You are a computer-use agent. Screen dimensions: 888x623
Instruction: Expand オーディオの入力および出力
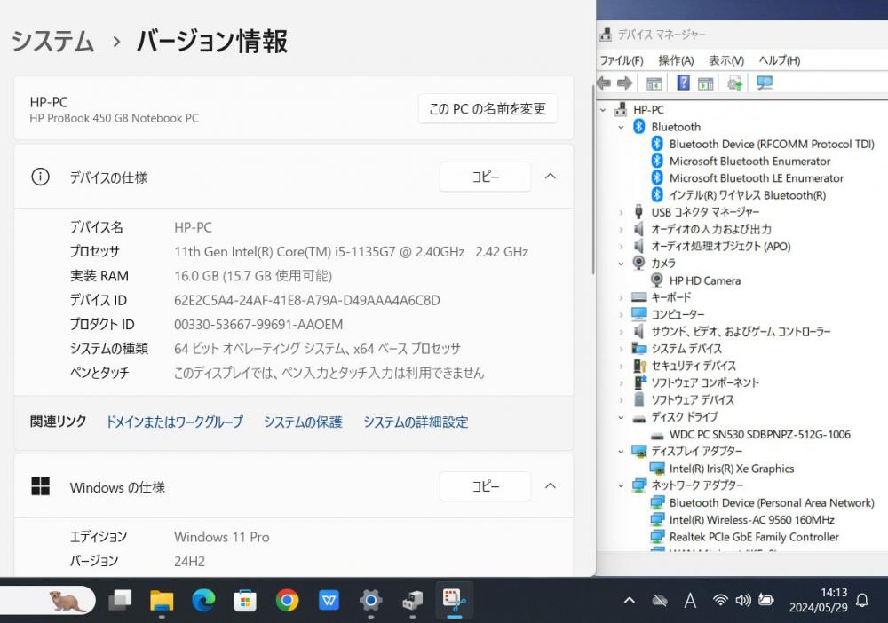point(622,229)
